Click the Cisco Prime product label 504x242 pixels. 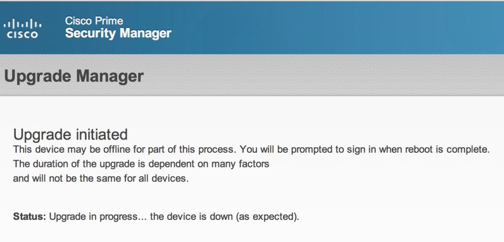(94, 21)
